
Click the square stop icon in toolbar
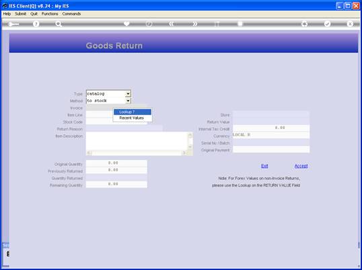pos(240,24)
